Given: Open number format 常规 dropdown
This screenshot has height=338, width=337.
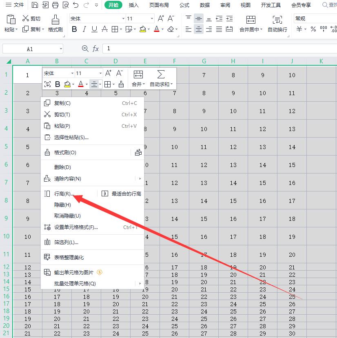Looking at the screenshot, I should (315, 18).
